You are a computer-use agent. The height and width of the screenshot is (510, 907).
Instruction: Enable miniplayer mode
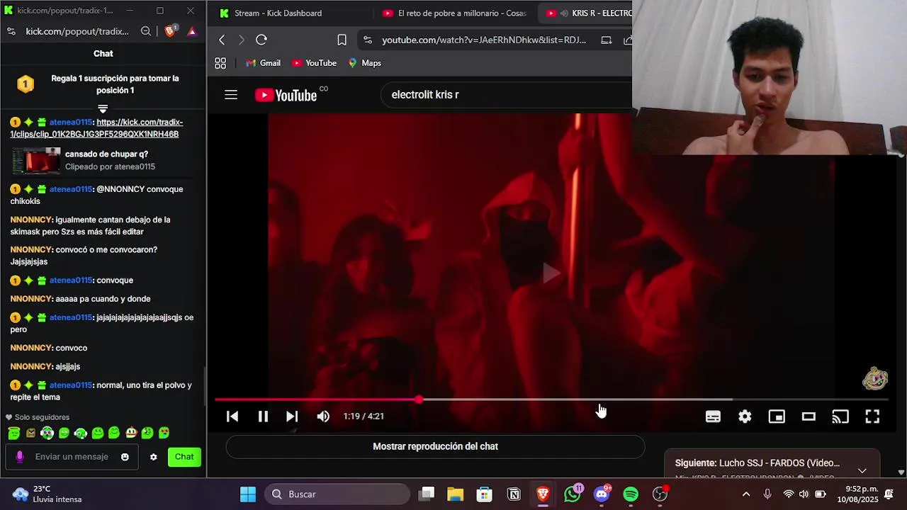[777, 416]
